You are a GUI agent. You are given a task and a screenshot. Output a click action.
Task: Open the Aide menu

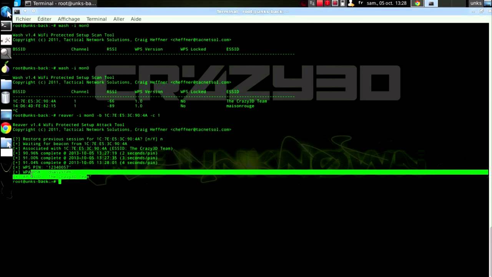pos(136,19)
